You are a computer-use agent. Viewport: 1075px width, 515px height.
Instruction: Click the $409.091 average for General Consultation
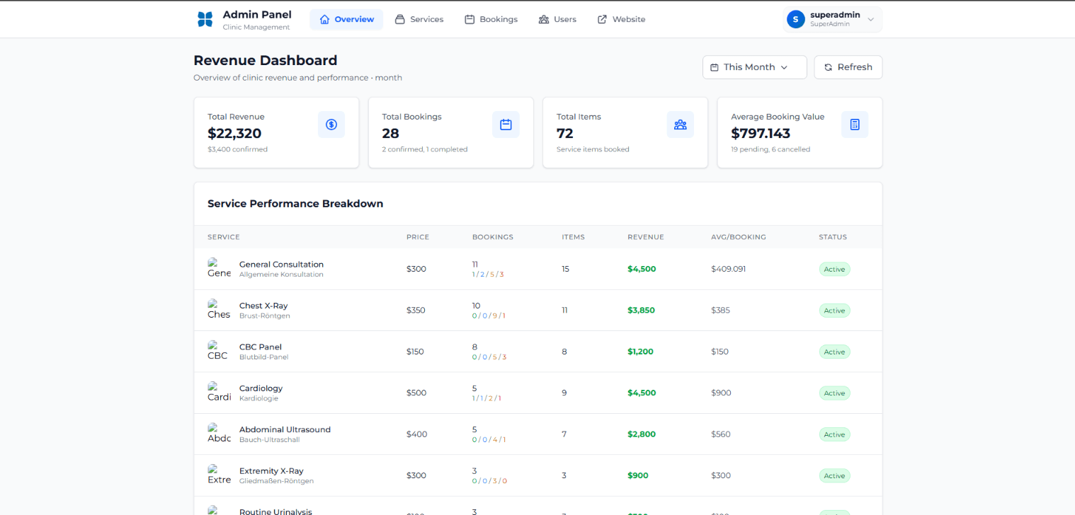point(729,269)
